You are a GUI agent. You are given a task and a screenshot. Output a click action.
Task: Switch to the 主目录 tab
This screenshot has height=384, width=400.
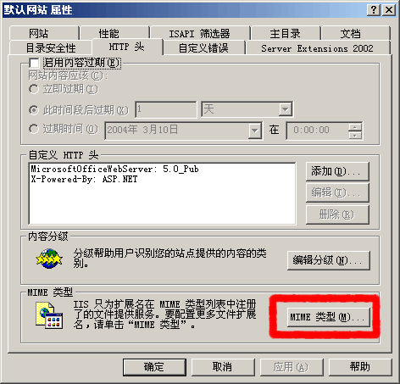coord(286,34)
